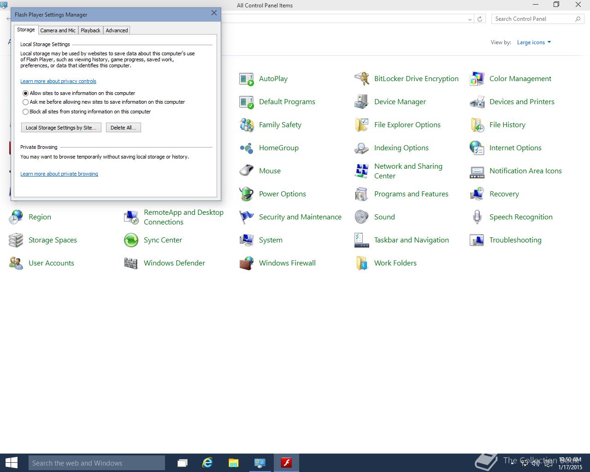This screenshot has width=590, height=472.
Task: Expand the address bar history dropdown
Action: (470, 19)
